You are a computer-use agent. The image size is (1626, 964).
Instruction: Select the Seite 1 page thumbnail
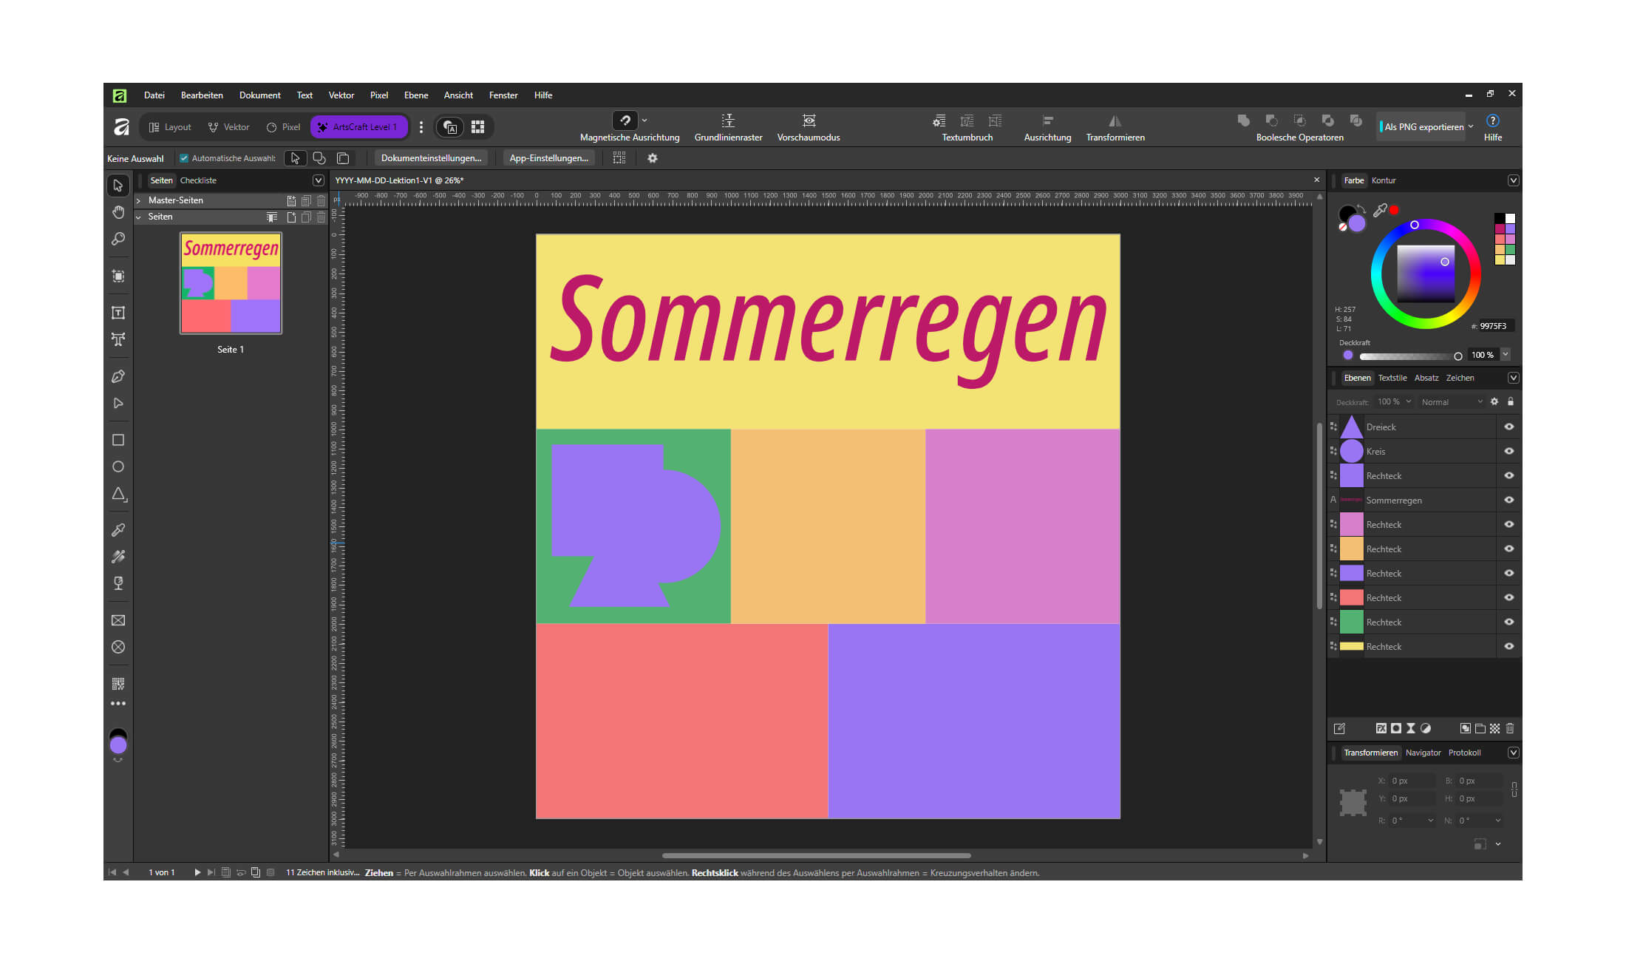click(231, 283)
